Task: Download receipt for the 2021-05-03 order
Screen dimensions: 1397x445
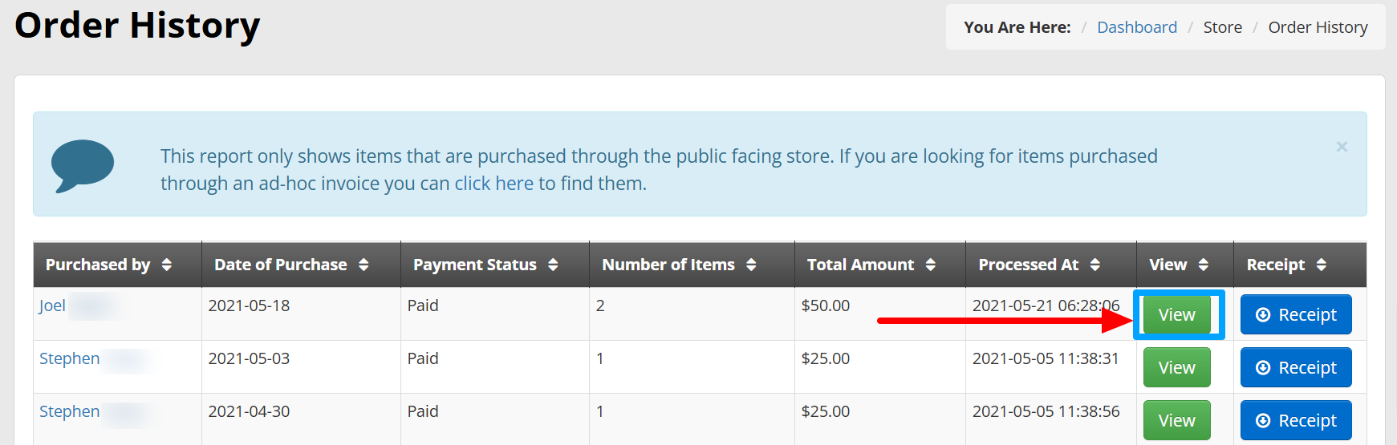Action: coord(1296,368)
